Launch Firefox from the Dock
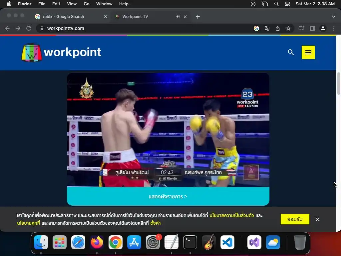 click(97, 242)
